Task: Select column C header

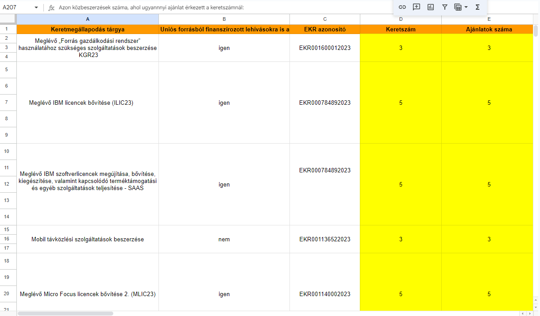Action: pos(325,19)
